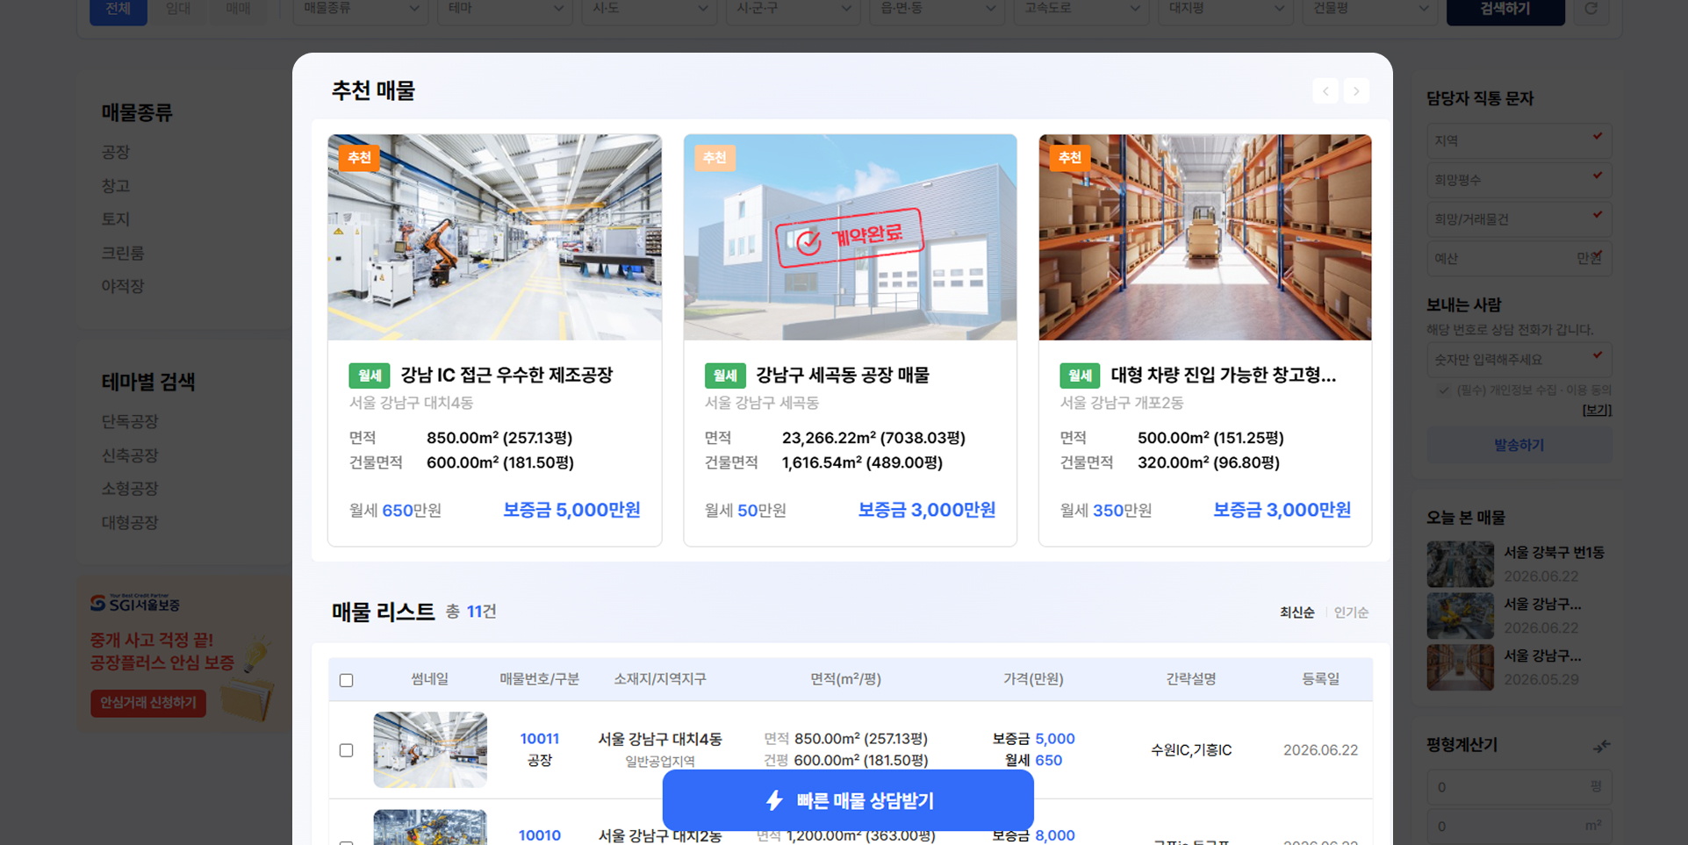Select 신축공장 theme search

tap(130, 455)
